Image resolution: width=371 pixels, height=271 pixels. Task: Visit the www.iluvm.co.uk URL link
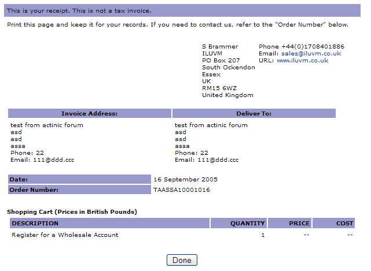(302, 61)
